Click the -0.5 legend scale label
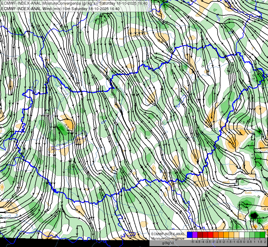268x247 pixels. [239, 242]
